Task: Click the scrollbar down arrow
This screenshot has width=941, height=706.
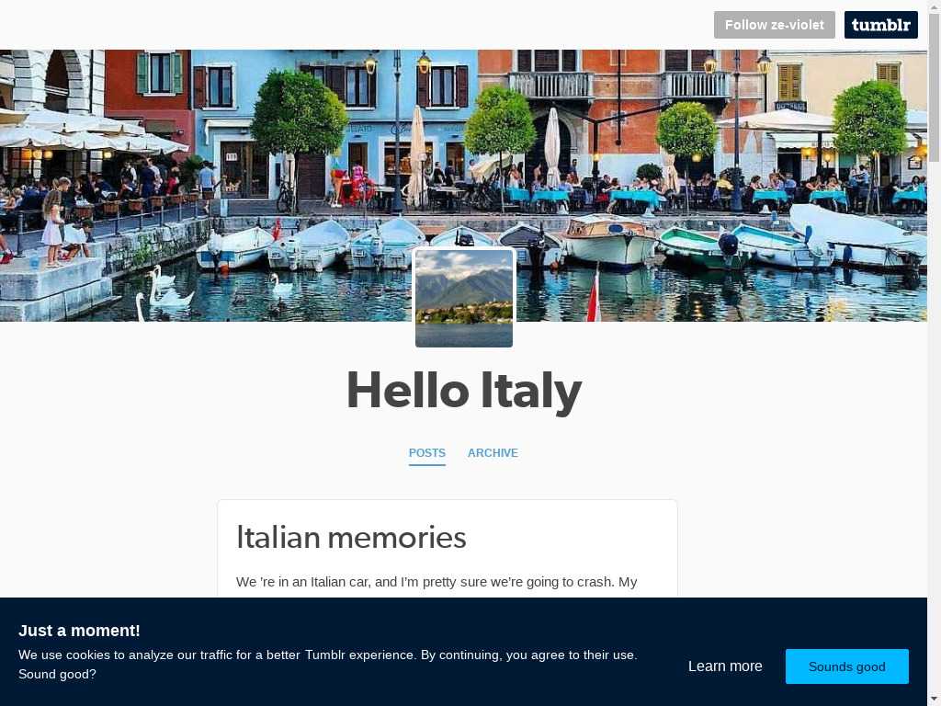Action: (x=934, y=700)
